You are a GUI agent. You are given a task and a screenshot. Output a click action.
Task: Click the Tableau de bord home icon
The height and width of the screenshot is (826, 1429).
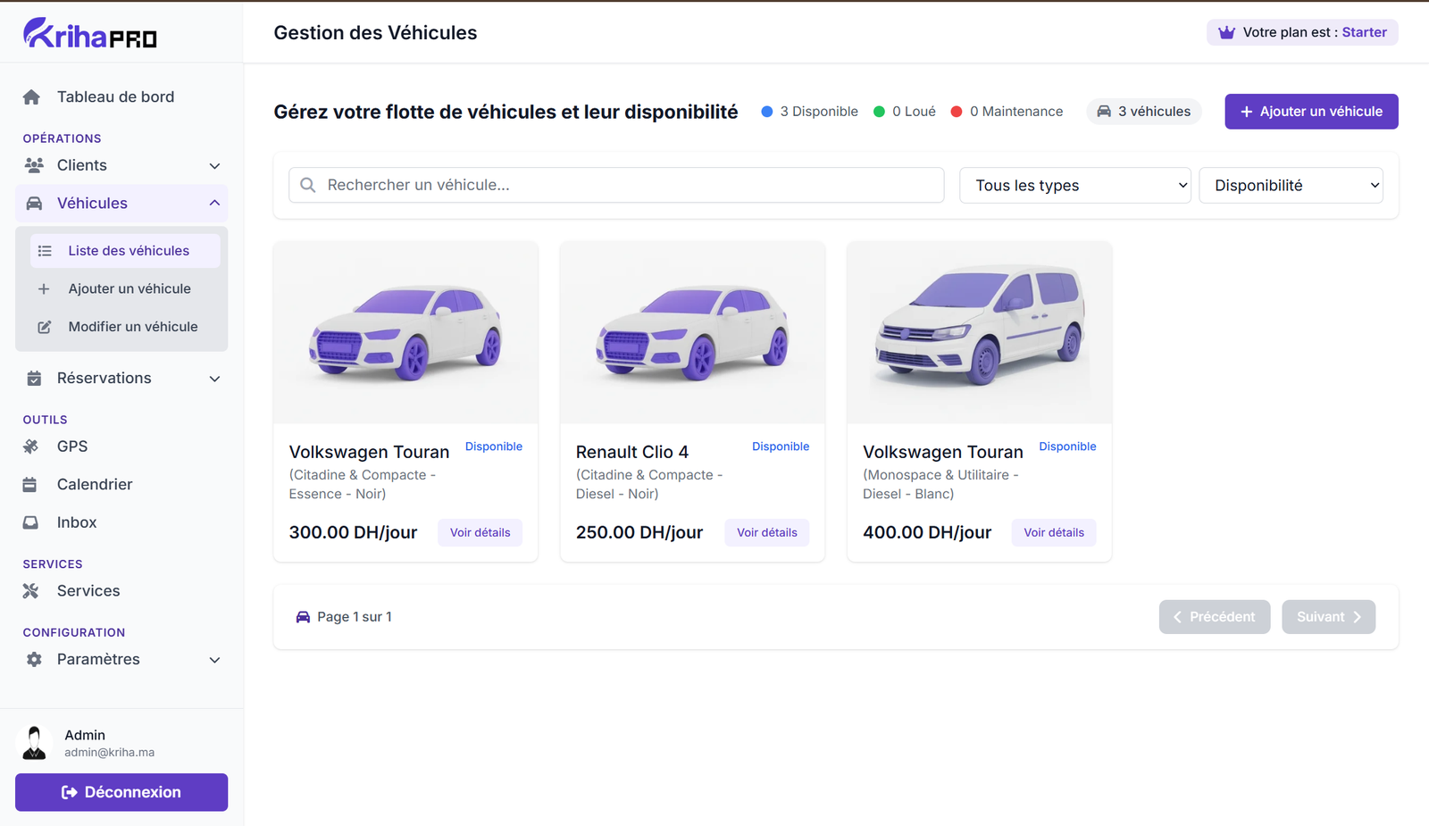point(31,97)
